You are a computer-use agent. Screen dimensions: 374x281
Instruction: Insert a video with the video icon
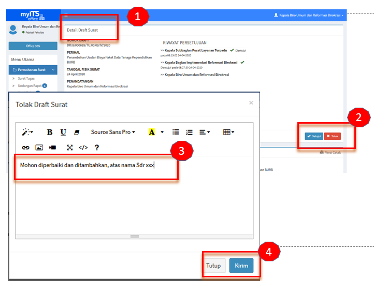[x=52, y=147]
